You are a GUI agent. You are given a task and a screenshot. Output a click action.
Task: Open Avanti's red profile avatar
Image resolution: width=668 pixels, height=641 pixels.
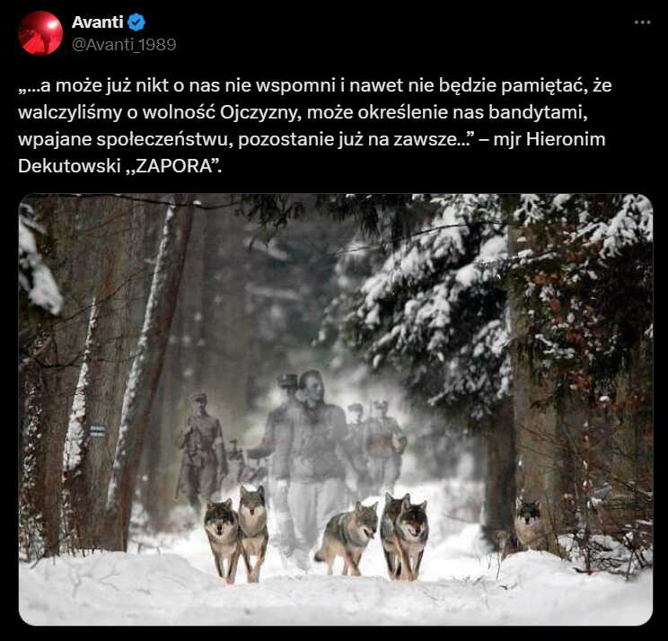[x=40, y=33]
